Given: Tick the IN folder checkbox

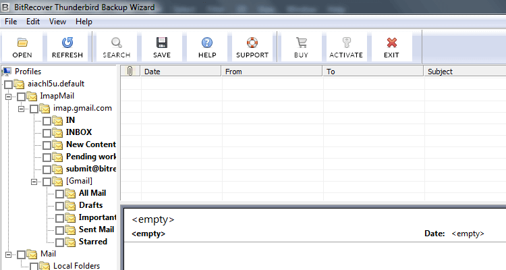Looking at the screenshot, I should [47, 121].
